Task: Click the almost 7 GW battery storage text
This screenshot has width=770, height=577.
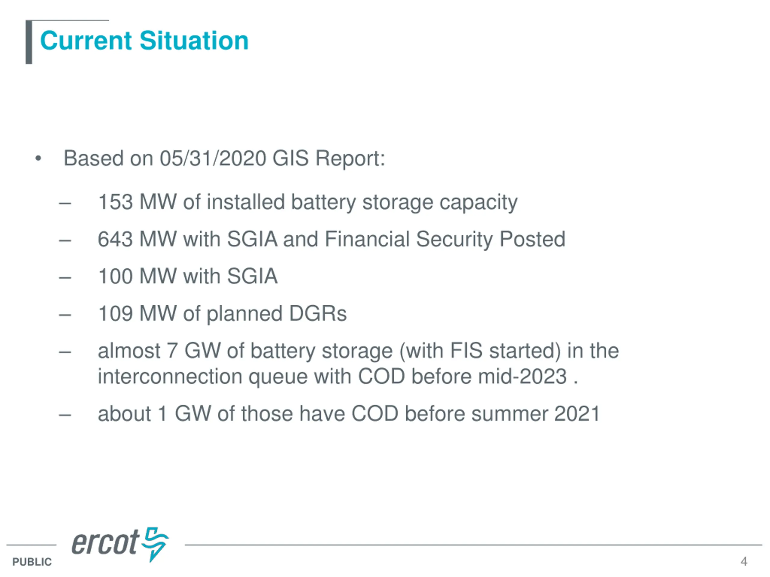Action: [358, 351]
